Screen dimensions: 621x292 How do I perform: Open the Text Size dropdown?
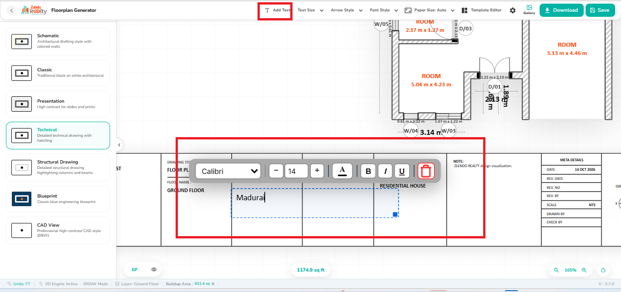tap(311, 10)
